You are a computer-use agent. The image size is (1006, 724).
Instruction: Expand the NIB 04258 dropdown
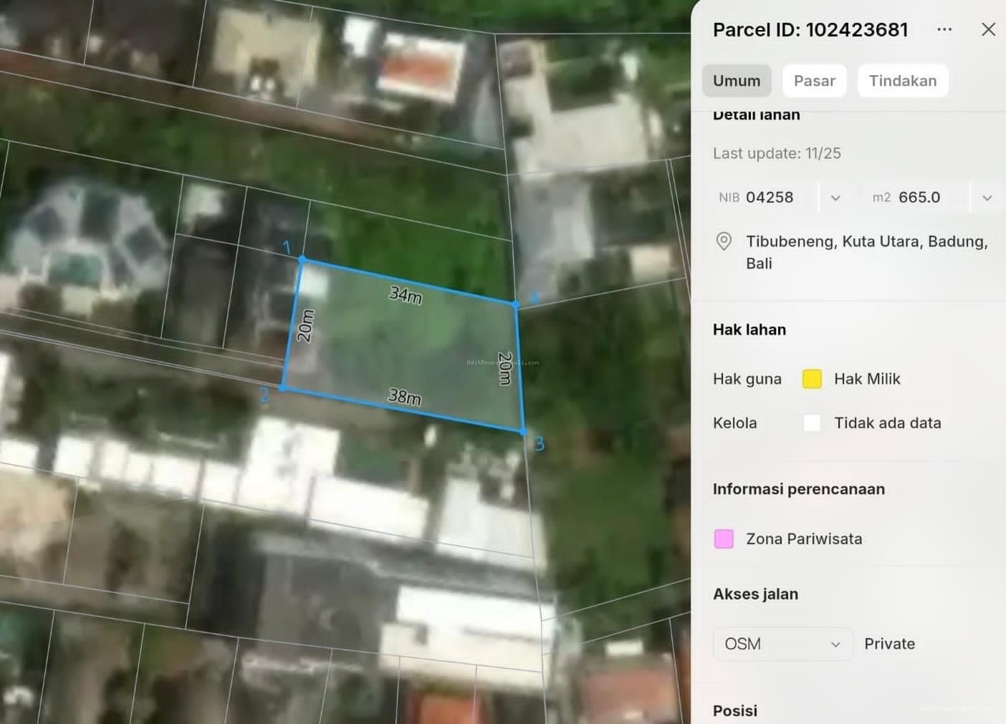[x=835, y=198]
